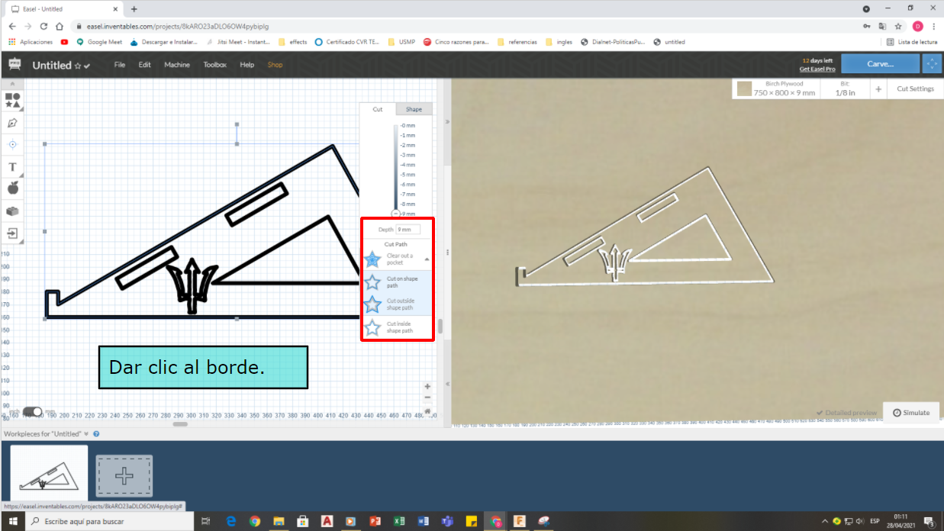This screenshot has width=944, height=531.
Task: Zoom out on the design canvas
Action: point(427,397)
